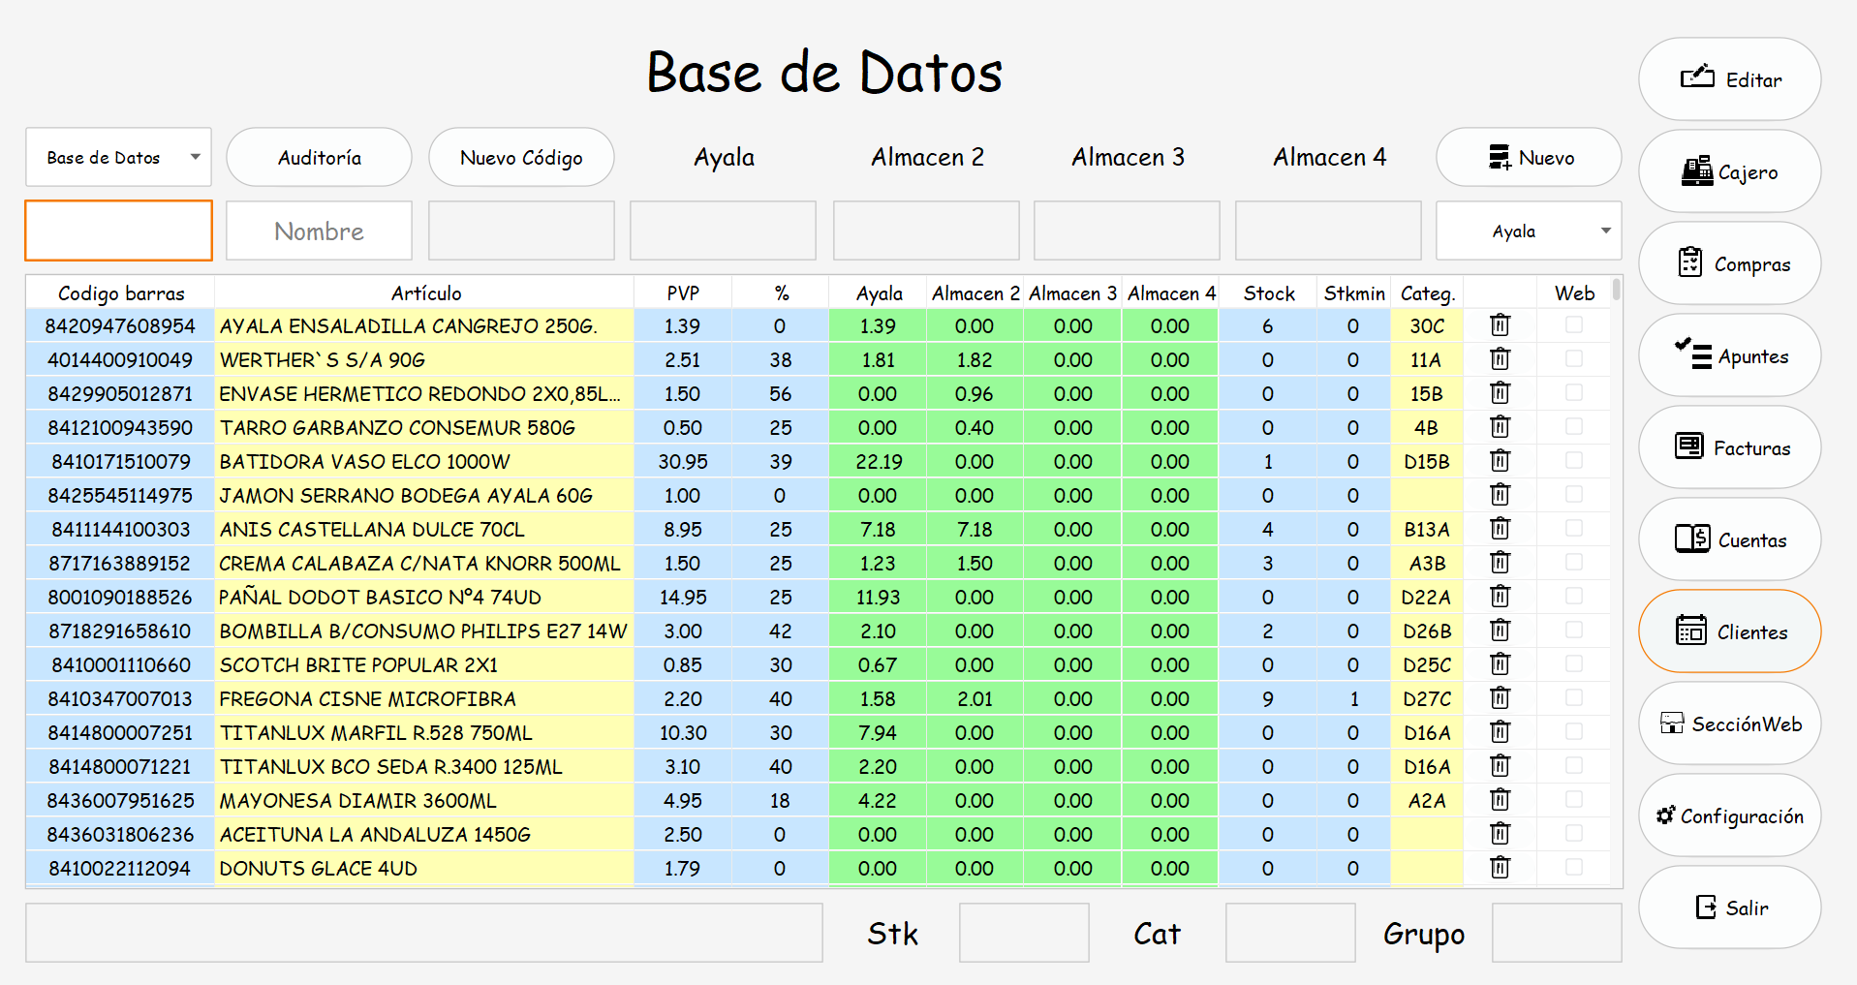Delete the WERTHER'S S/A 90G row via trash icon
The image size is (1857, 985).
click(1500, 359)
